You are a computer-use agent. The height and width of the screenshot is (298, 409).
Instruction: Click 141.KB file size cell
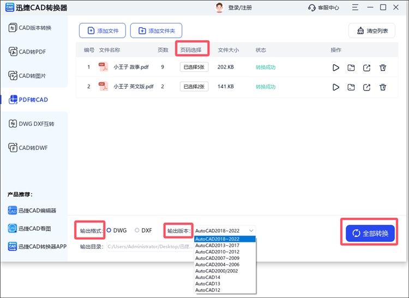[x=226, y=87]
